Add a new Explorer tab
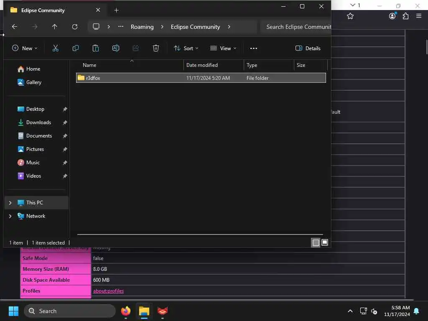428x321 pixels. pos(116,10)
